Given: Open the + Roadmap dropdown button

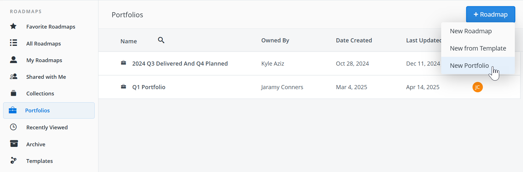Looking at the screenshot, I should click(x=490, y=14).
